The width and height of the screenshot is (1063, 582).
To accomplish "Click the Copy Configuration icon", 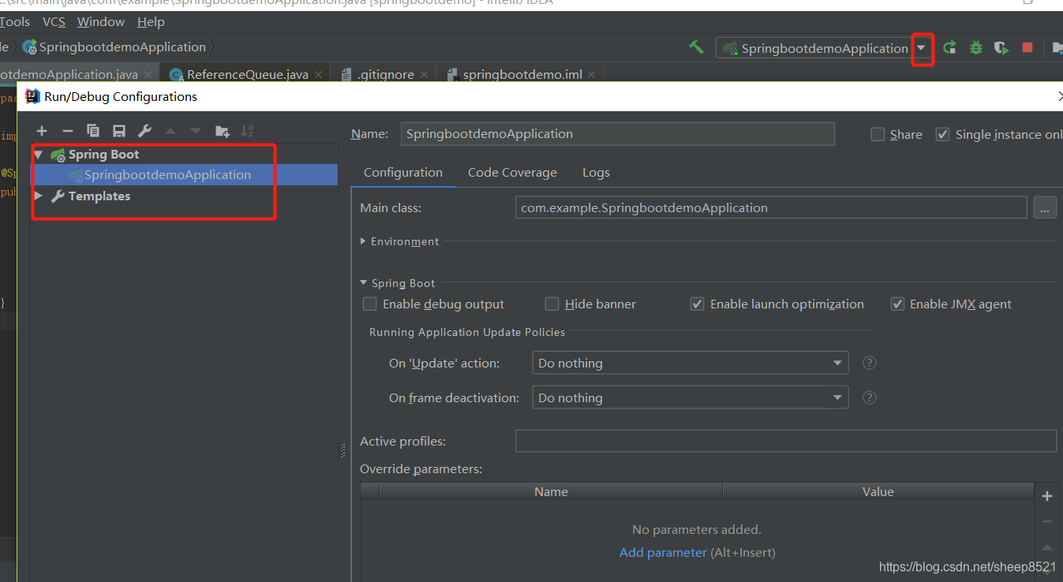I will click(93, 131).
